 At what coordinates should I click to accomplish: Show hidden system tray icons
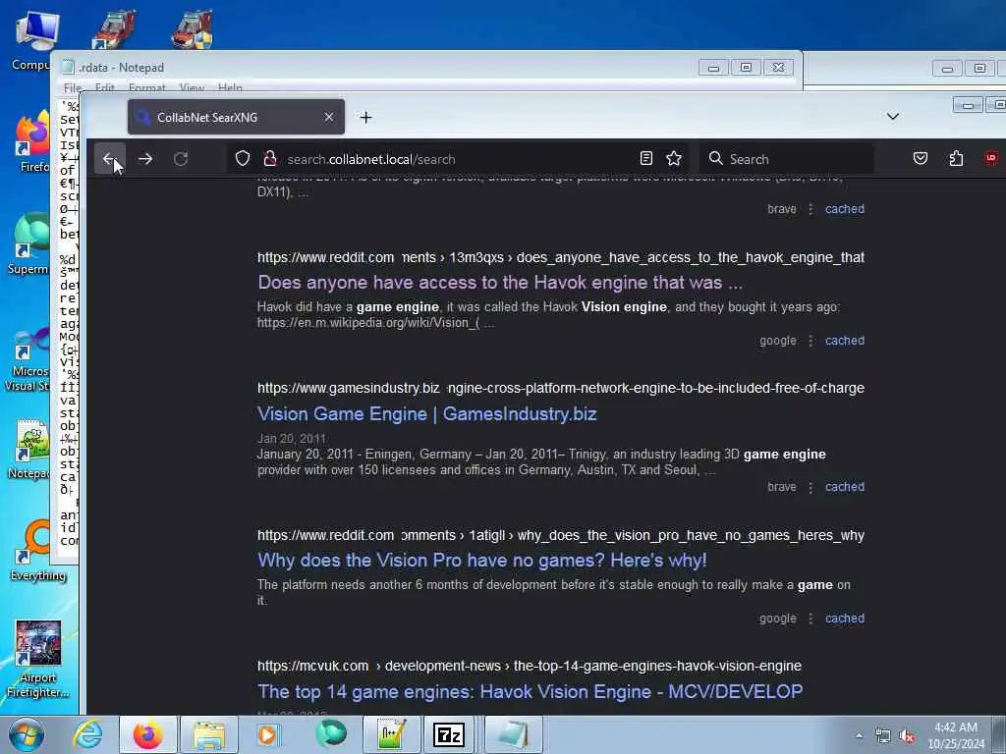click(859, 736)
